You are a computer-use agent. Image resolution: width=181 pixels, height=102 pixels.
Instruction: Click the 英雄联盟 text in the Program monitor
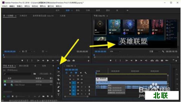click(133, 41)
